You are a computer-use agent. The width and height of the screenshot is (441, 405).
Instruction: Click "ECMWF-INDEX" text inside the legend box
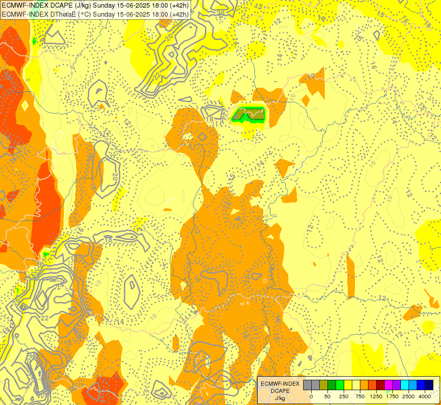(x=280, y=384)
